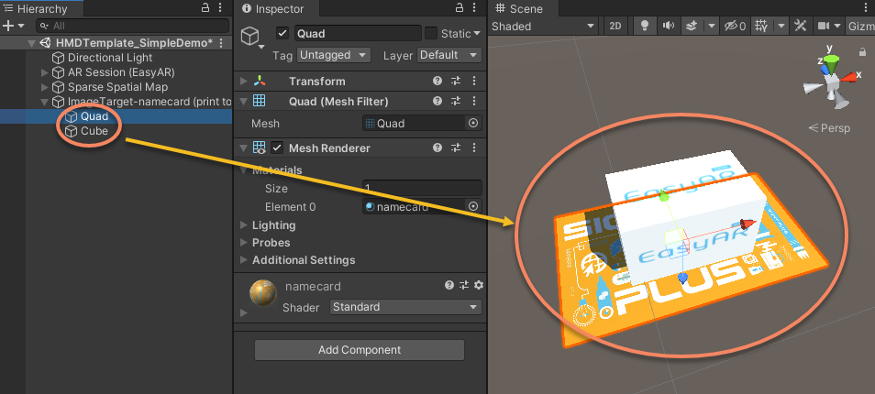The image size is (875, 394).
Task: Open the Layer Default dropdown
Action: click(x=449, y=55)
